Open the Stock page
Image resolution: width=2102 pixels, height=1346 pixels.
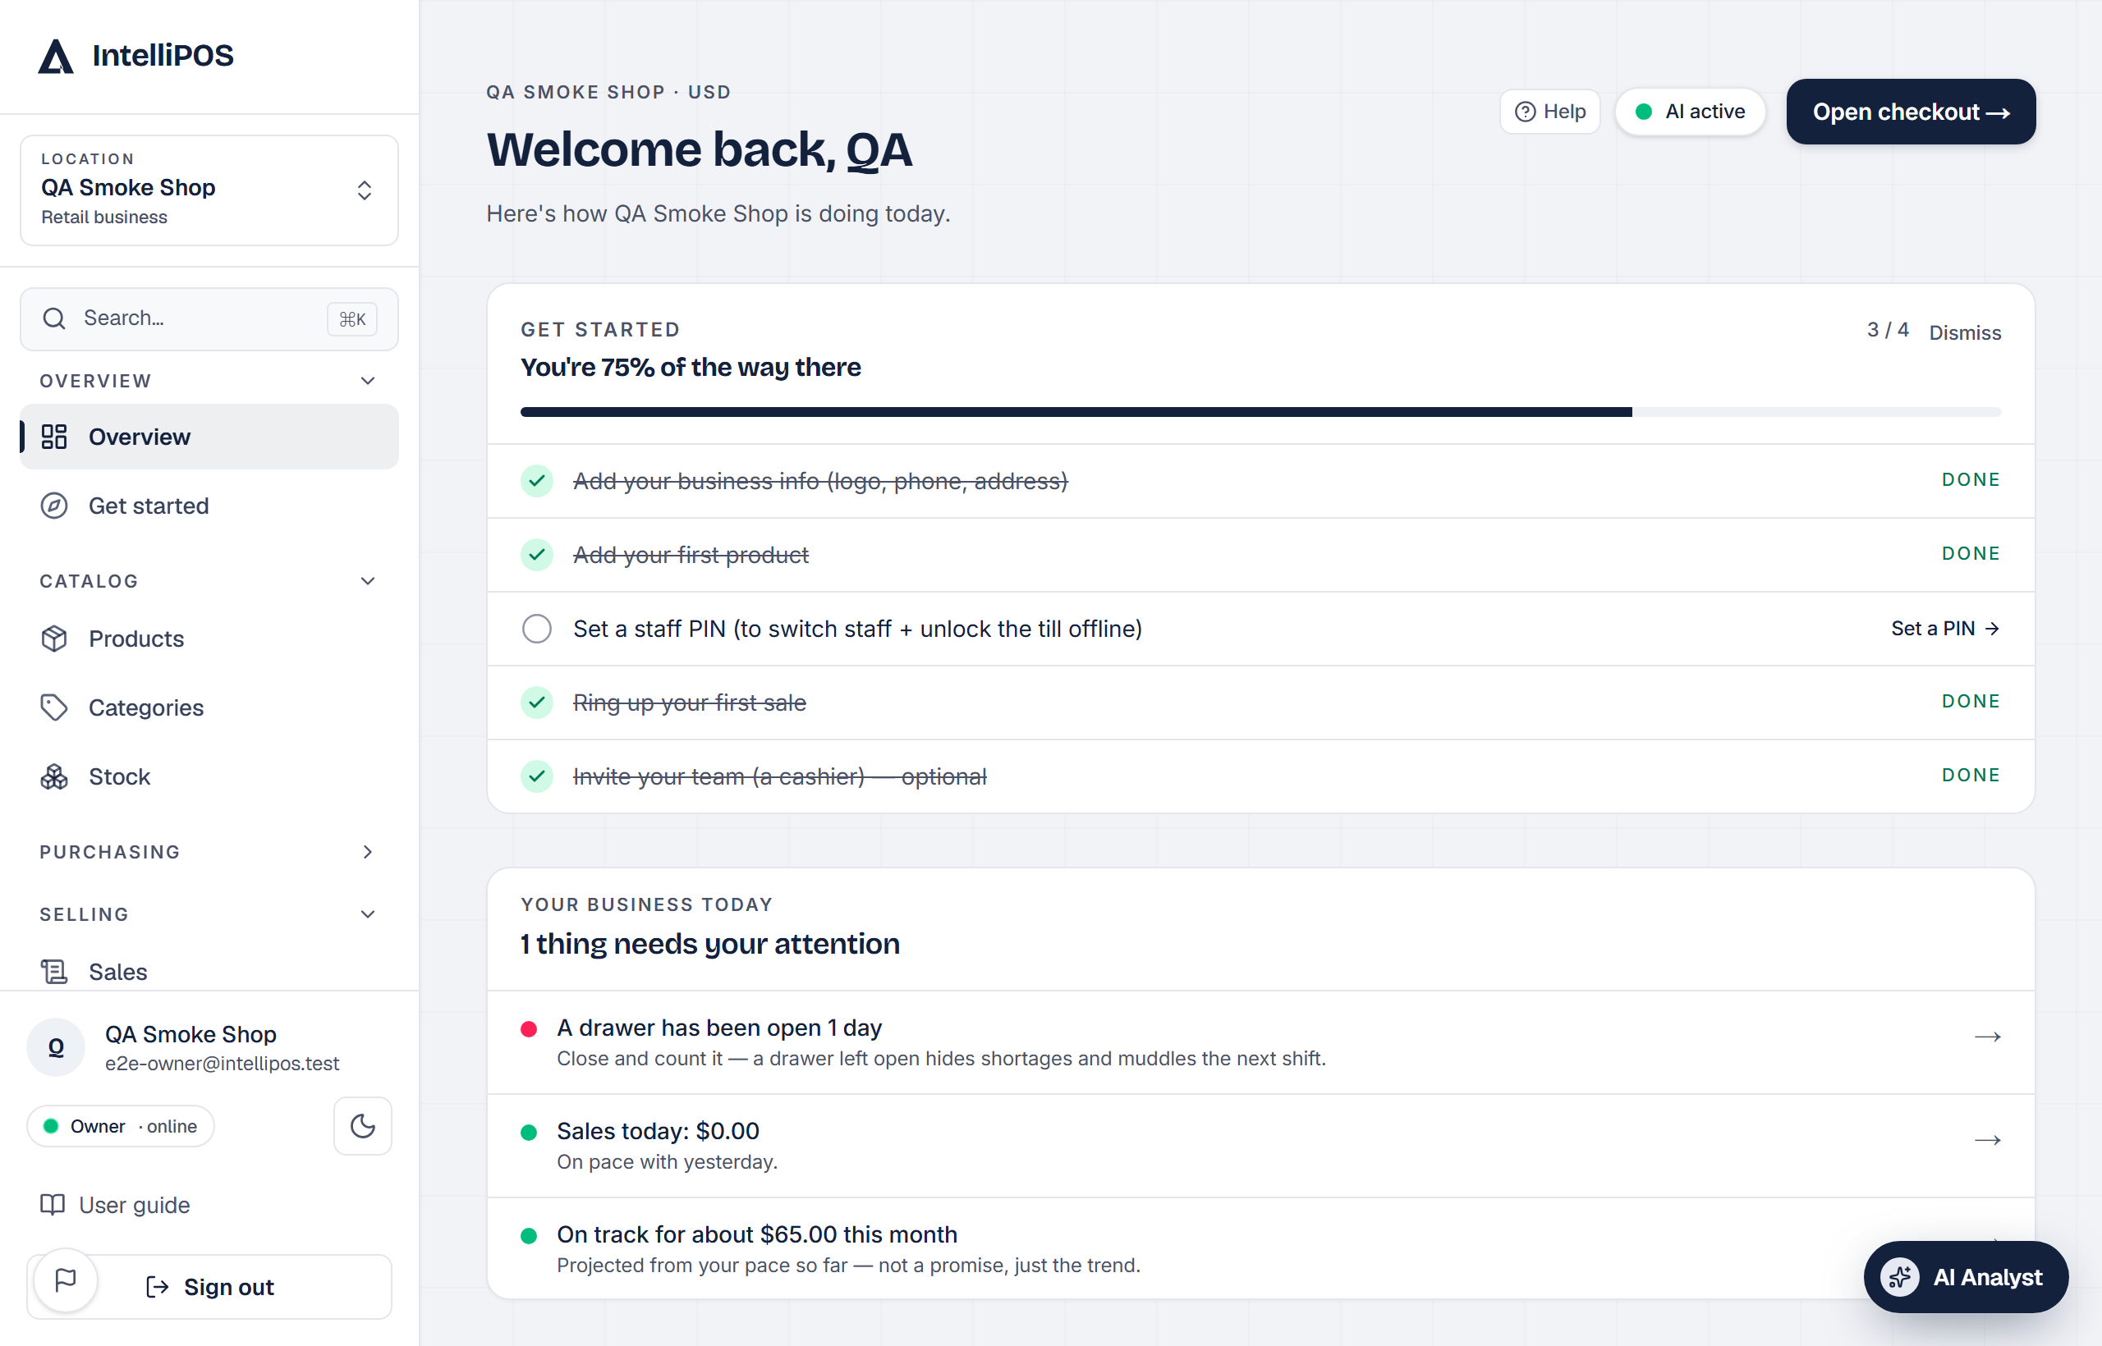pos(209,776)
